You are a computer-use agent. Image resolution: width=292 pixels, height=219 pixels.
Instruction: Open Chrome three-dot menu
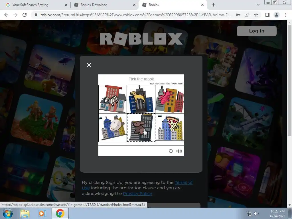tap(286, 15)
